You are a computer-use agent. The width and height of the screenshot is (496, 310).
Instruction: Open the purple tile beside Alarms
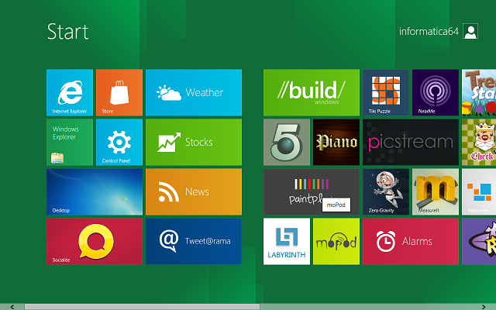(x=479, y=241)
